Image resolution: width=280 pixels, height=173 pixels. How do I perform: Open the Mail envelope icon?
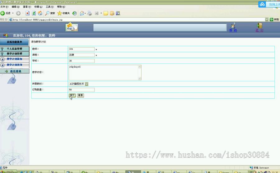(x=82, y=13)
